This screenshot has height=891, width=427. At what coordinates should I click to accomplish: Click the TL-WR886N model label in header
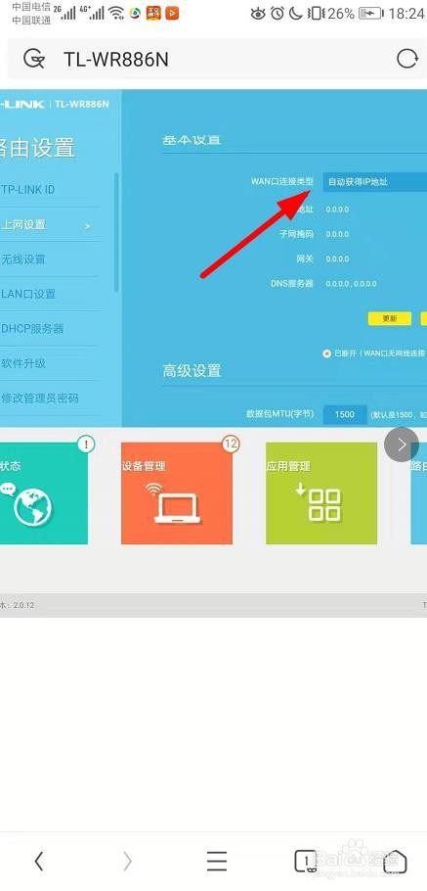point(82,104)
